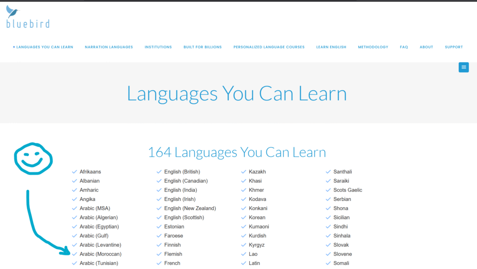Expand the Languages You Can Learn menu

pyautogui.click(x=43, y=47)
